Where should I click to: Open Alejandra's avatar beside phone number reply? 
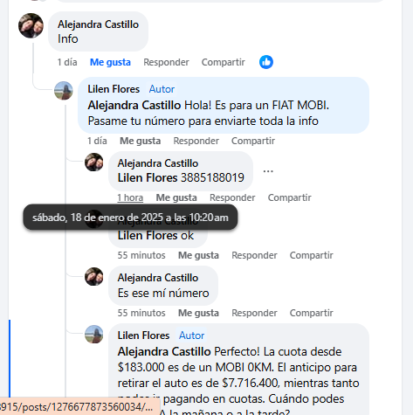coord(94,162)
